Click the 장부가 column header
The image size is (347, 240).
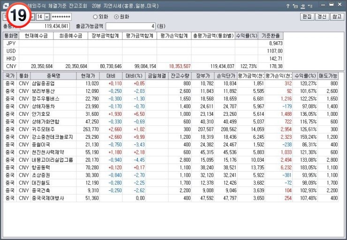click(203, 76)
